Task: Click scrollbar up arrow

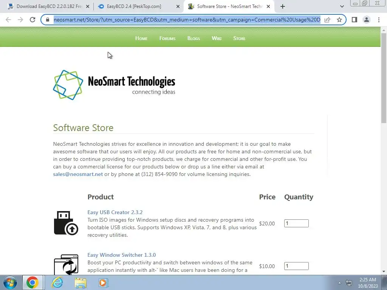Action: coord(384,30)
